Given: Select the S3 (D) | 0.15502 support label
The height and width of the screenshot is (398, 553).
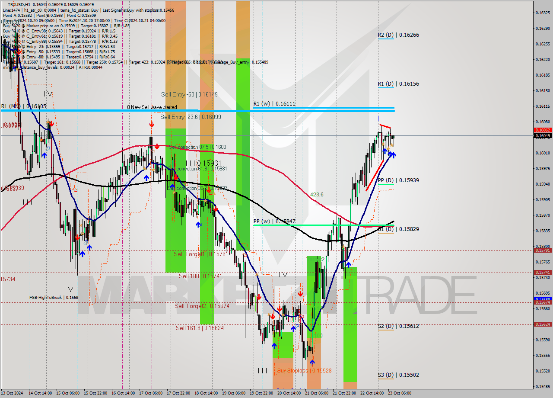Looking at the screenshot, I should 398,375.
